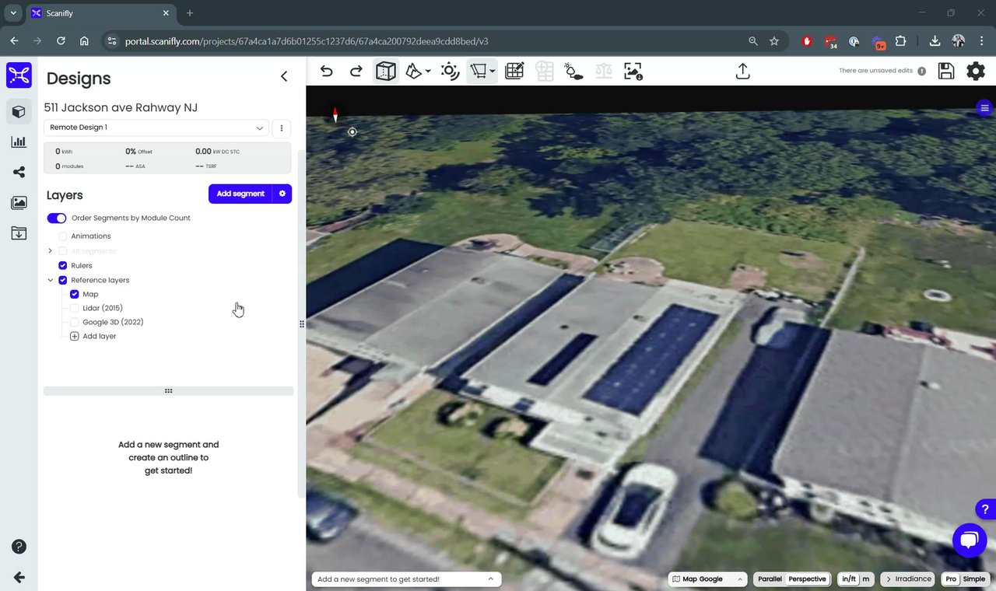Image resolution: width=996 pixels, height=591 pixels.
Task: Open settings with the gear icon
Action: 975,72
